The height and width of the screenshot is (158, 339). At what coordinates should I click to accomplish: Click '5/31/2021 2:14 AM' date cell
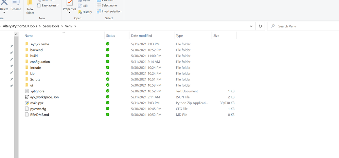click(x=145, y=62)
